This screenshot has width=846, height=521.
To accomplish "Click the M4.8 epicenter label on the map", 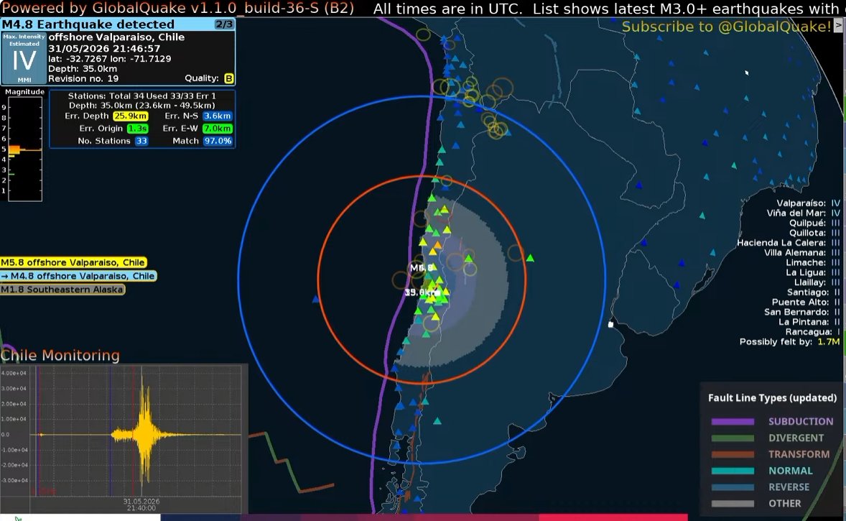I will pos(422,268).
